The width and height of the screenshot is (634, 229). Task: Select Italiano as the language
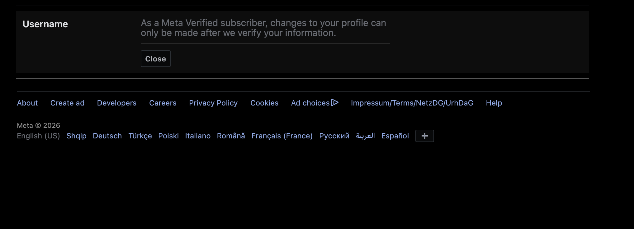tap(198, 136)
